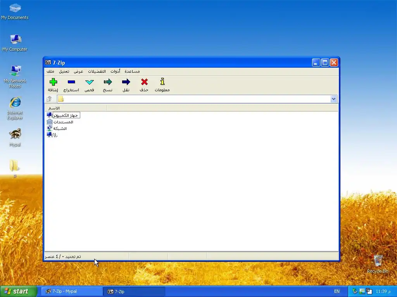This screenshot has width=397, height=297.
Task: Click the Mypal raccoon desktop icon
Action: [x=15, y=138]
